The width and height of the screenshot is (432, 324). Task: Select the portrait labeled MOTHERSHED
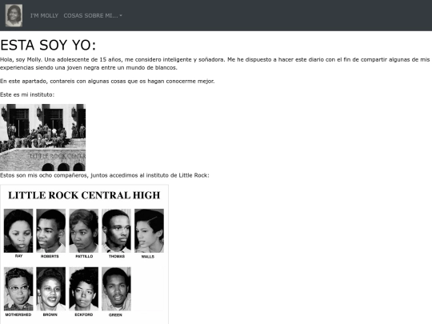18,289
